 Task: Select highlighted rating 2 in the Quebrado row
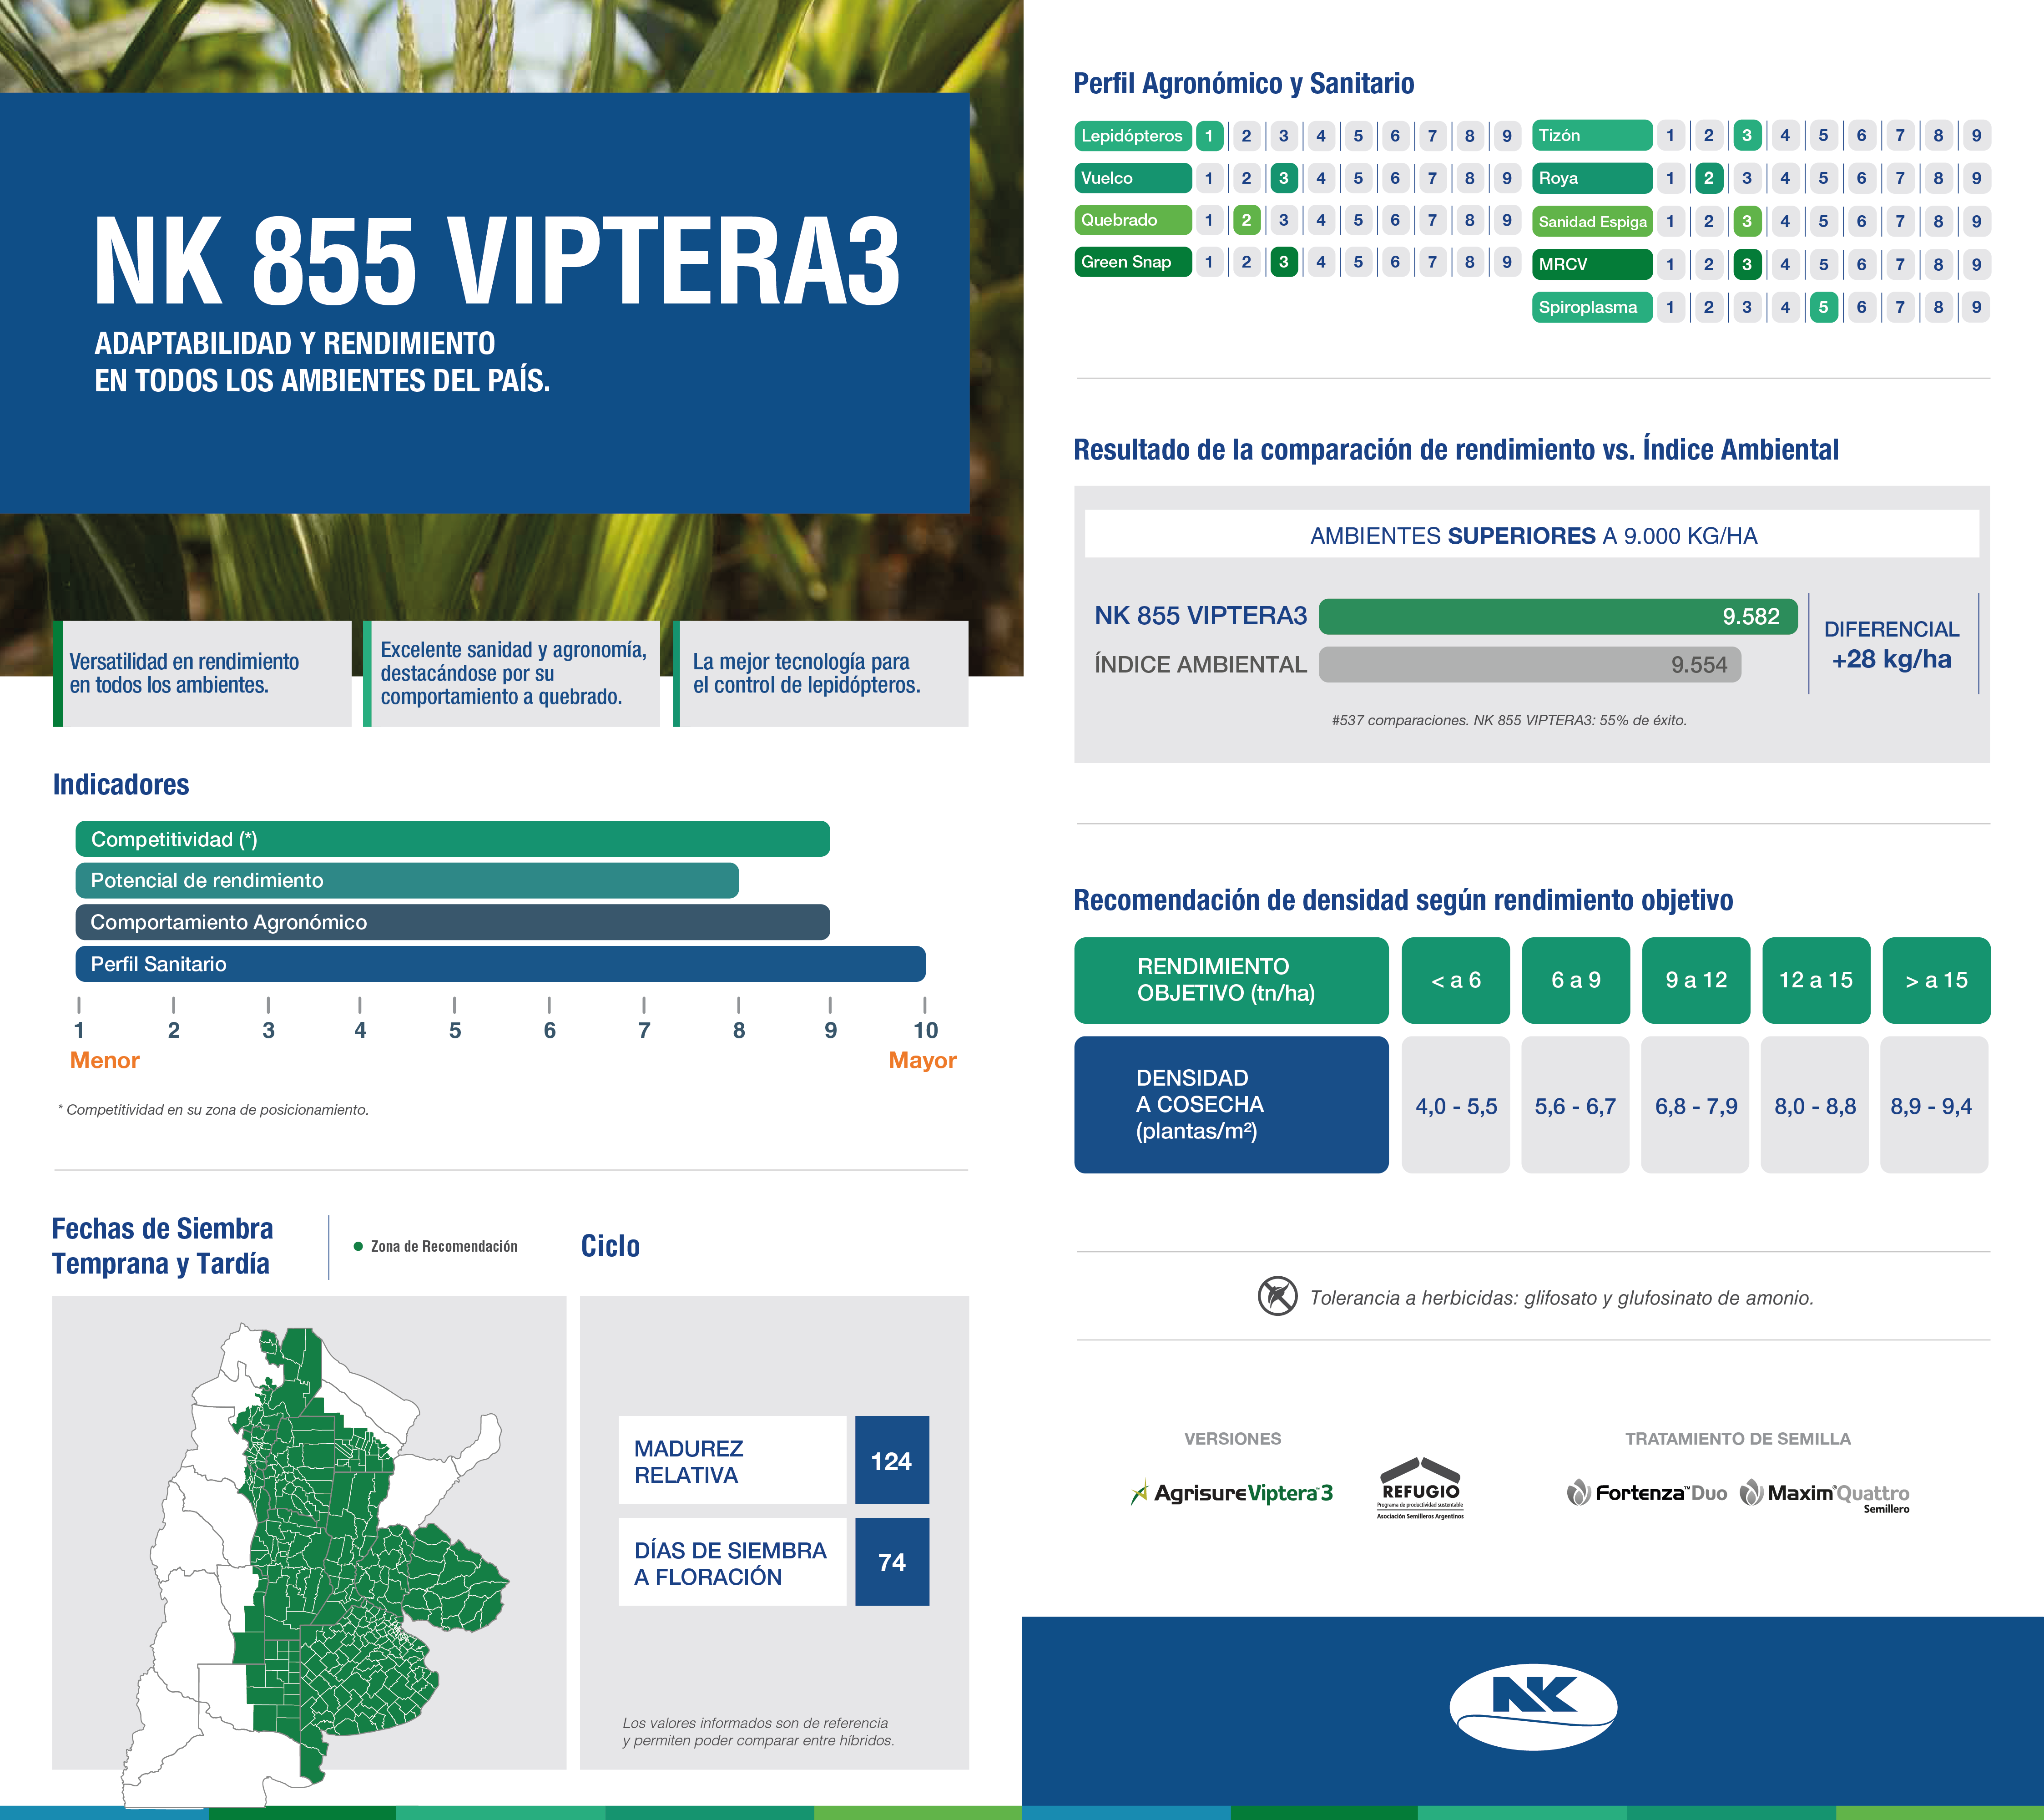tap(1246, 220)
